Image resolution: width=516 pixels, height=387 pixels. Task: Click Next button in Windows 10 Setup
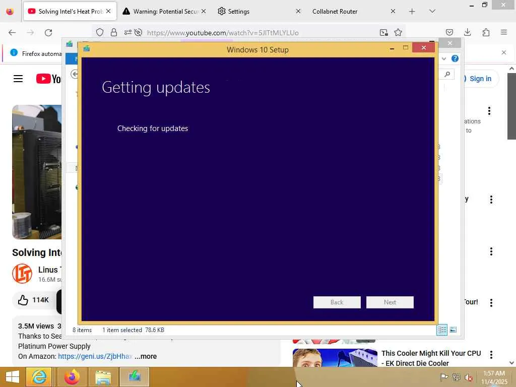[x=390, y=302]
